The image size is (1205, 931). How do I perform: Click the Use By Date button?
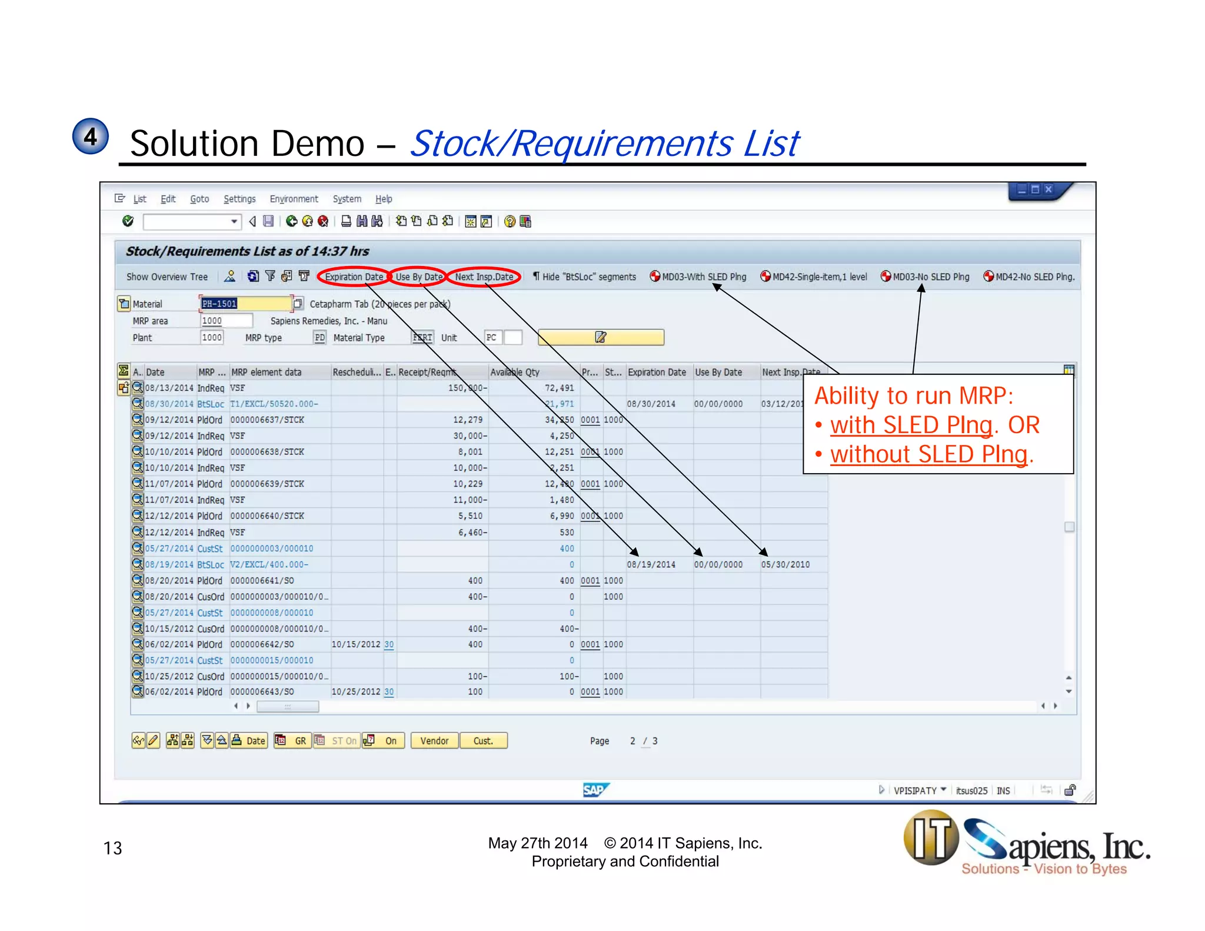(x=419, y=277)
